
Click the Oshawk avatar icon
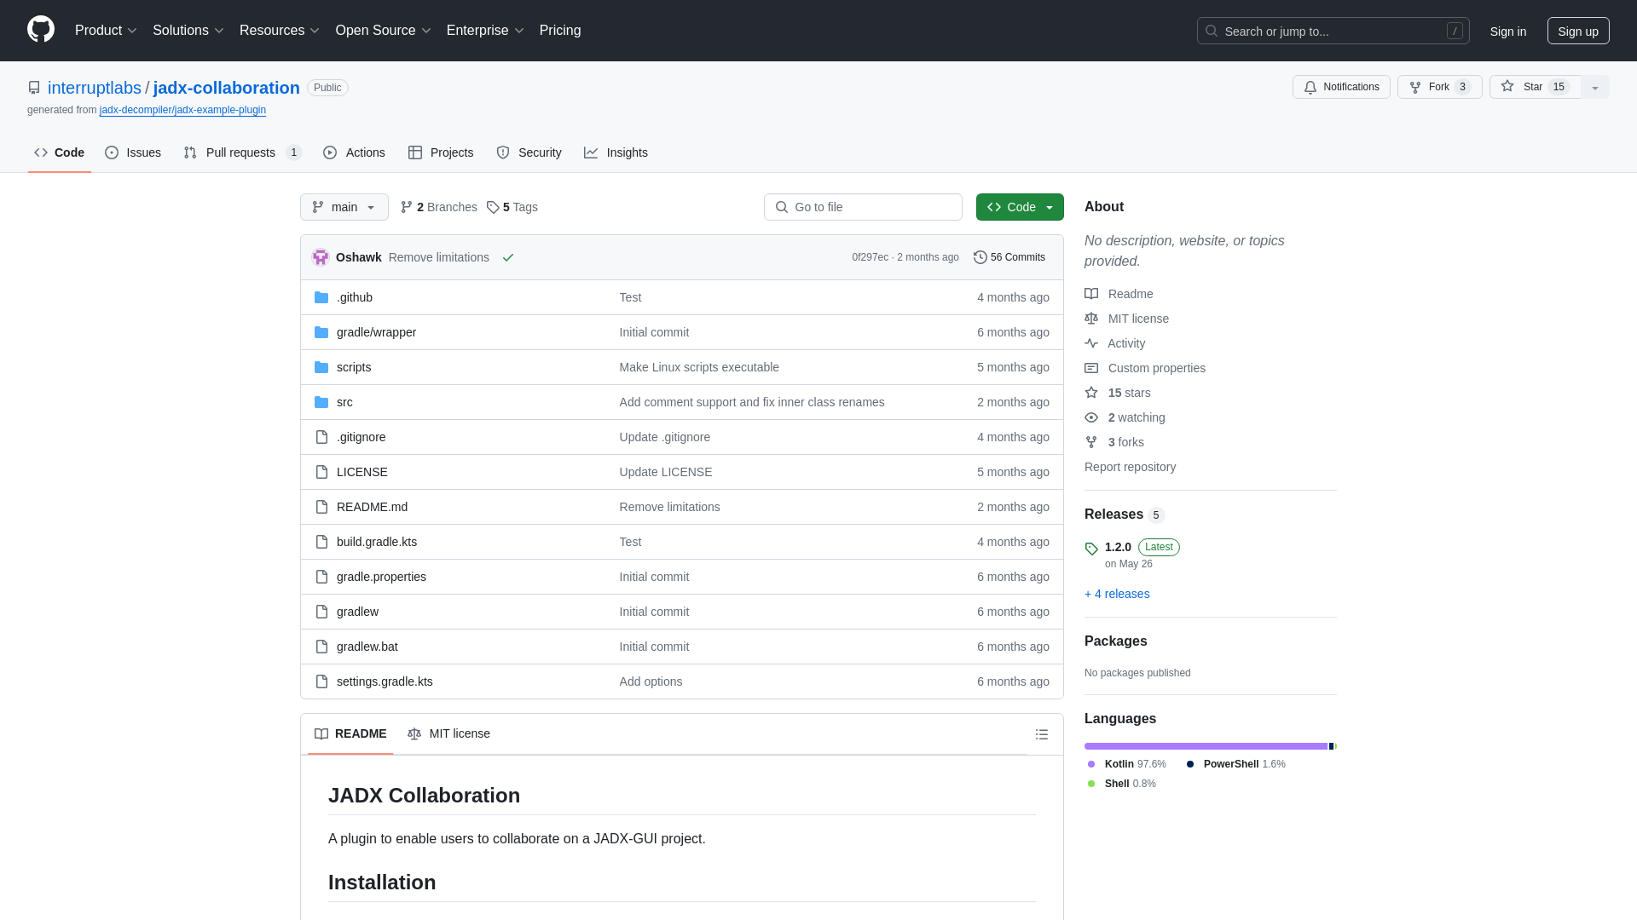(321, 257)
